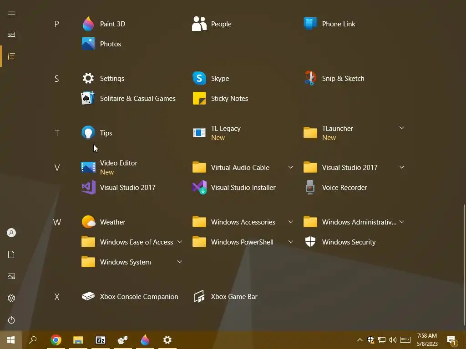Open Phone Link app icon
This screenshot has width=466, height=349.
pos(310,24)
